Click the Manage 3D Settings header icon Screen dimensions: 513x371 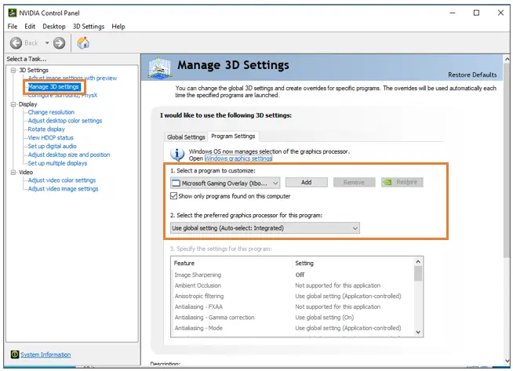(160, 68)
